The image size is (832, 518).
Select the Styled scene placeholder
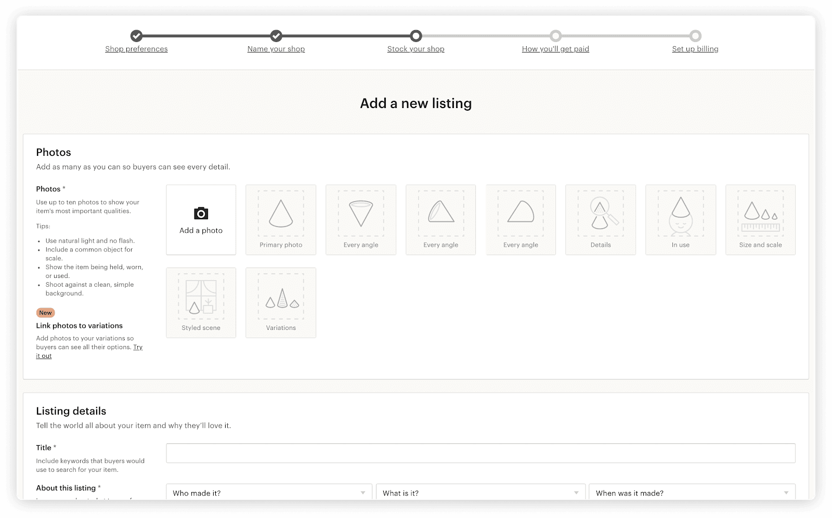pos(201,303)
